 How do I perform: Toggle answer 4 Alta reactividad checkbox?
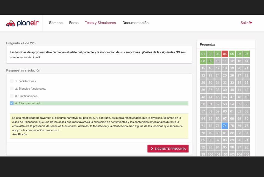[x=12, y=103]
